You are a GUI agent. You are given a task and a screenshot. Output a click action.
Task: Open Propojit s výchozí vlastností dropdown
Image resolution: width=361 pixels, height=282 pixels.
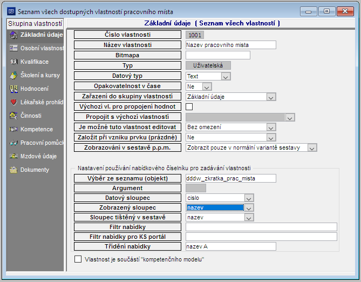[290, 117]
